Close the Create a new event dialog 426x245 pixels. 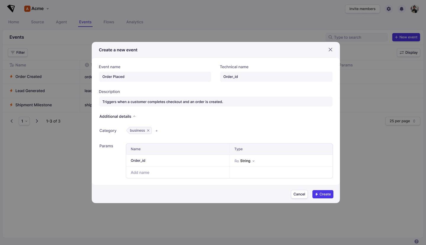(330, 50)
